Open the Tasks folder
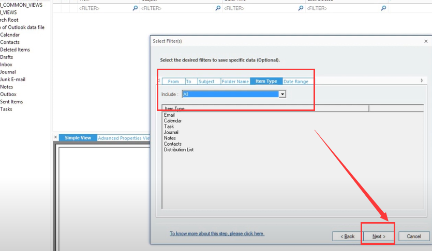Viewport: 432px width, 251px height. click(x=6, y=109)
